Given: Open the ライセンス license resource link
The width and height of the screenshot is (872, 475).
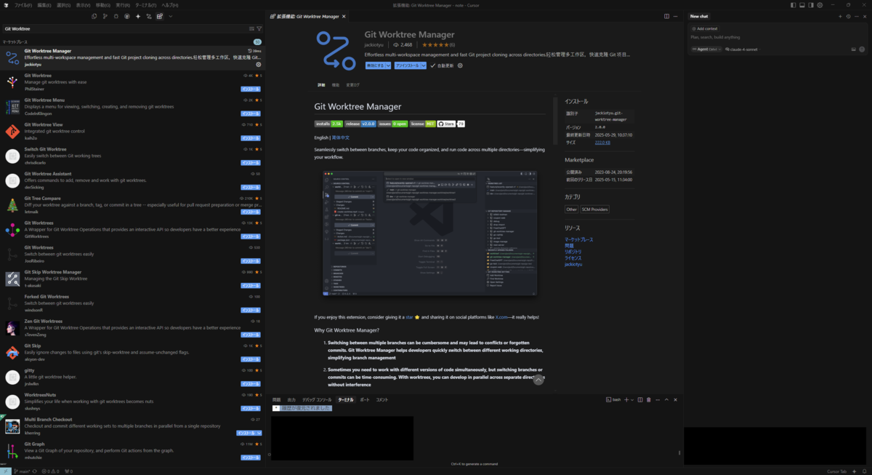Looking at the screenshot, I should point(573,258).
